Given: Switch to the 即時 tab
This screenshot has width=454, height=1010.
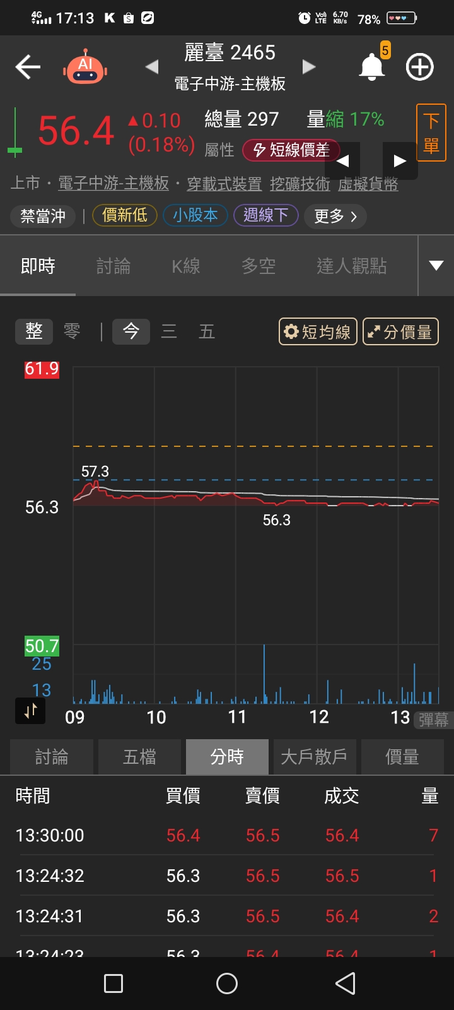Looking at the screenshot, I should 38,266.
